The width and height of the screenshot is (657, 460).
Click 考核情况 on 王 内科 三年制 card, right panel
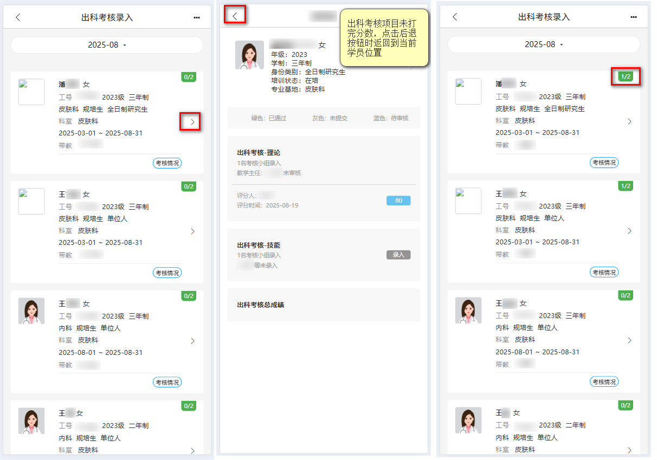[x=604, y=381]
